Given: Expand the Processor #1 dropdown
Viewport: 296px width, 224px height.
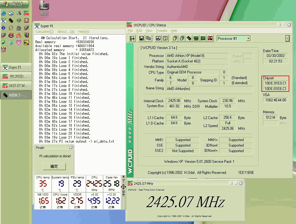Looking at the screenshot, I should coord(248,38).
